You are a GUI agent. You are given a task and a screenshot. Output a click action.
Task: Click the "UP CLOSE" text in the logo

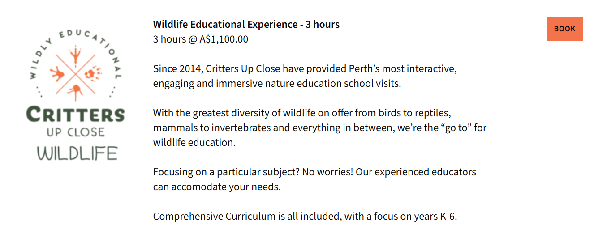[x=75, y=132]
